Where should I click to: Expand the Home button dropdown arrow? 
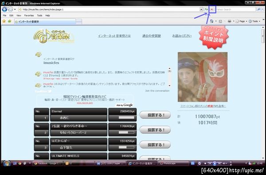[x=216, y=21]
